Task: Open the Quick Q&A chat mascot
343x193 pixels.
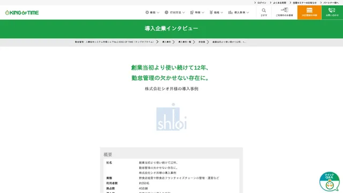Action: [x=330, y=182]
